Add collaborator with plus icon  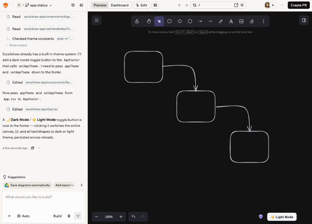tap(273, 5)
